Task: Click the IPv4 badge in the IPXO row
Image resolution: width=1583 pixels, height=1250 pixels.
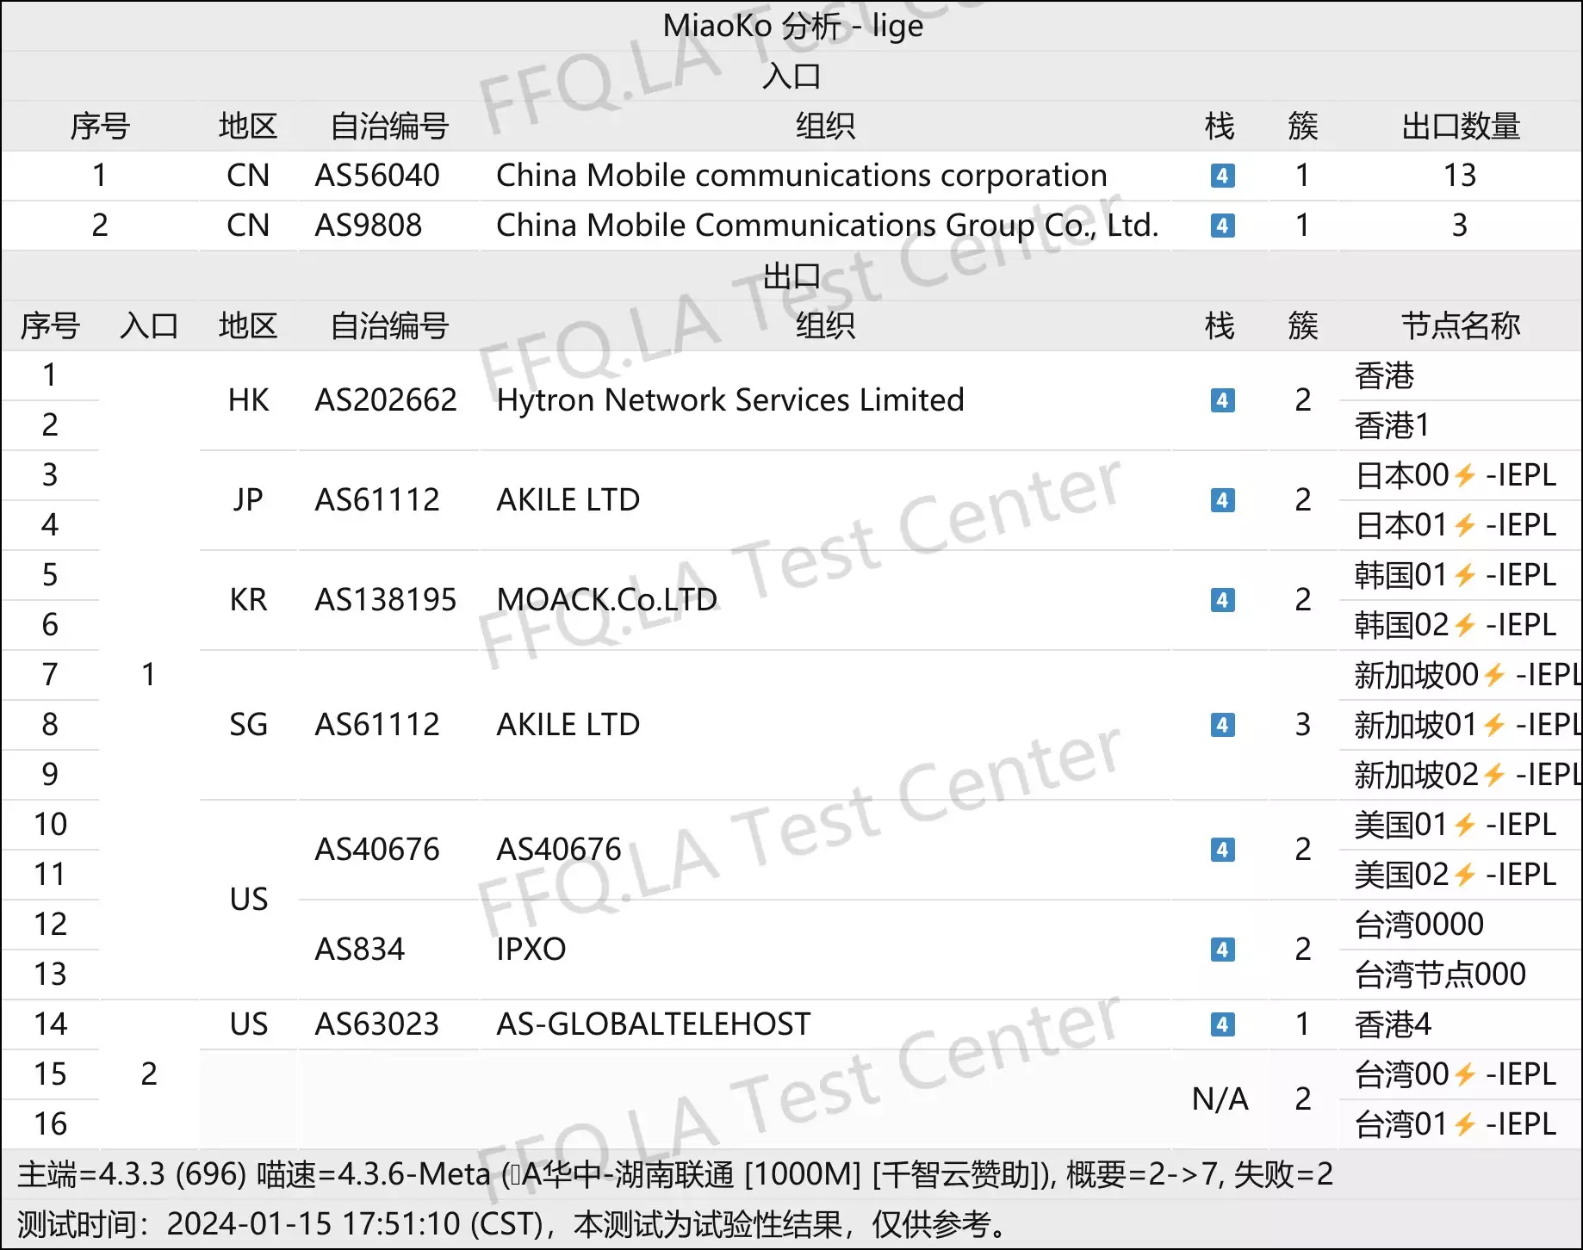Action: coord(1222,950)
